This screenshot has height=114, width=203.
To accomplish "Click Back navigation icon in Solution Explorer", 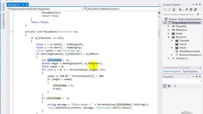I will click(165, 9).
